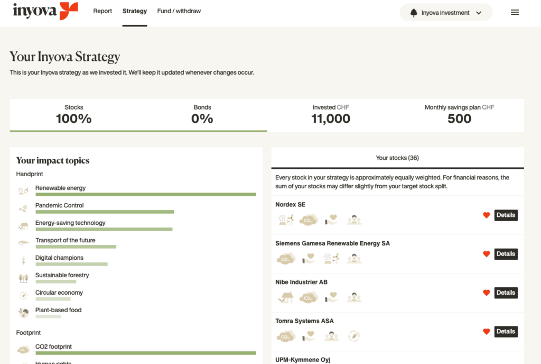Screen dimensions: 541x364
Task: Click the CO2 footprint progress bar
Action: (x=146, y=353)
